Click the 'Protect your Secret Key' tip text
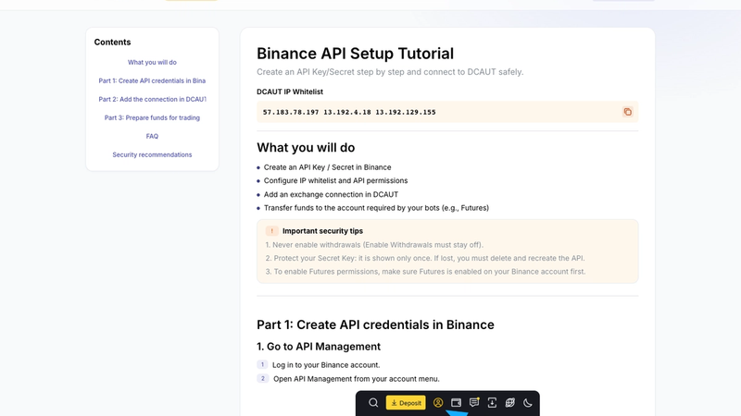The image size is (741, 416). 425,258
